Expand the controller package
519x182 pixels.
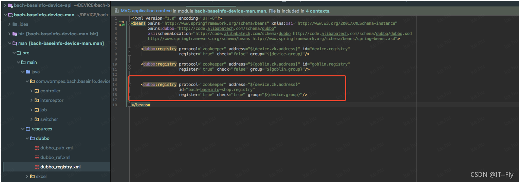[32, 91]
